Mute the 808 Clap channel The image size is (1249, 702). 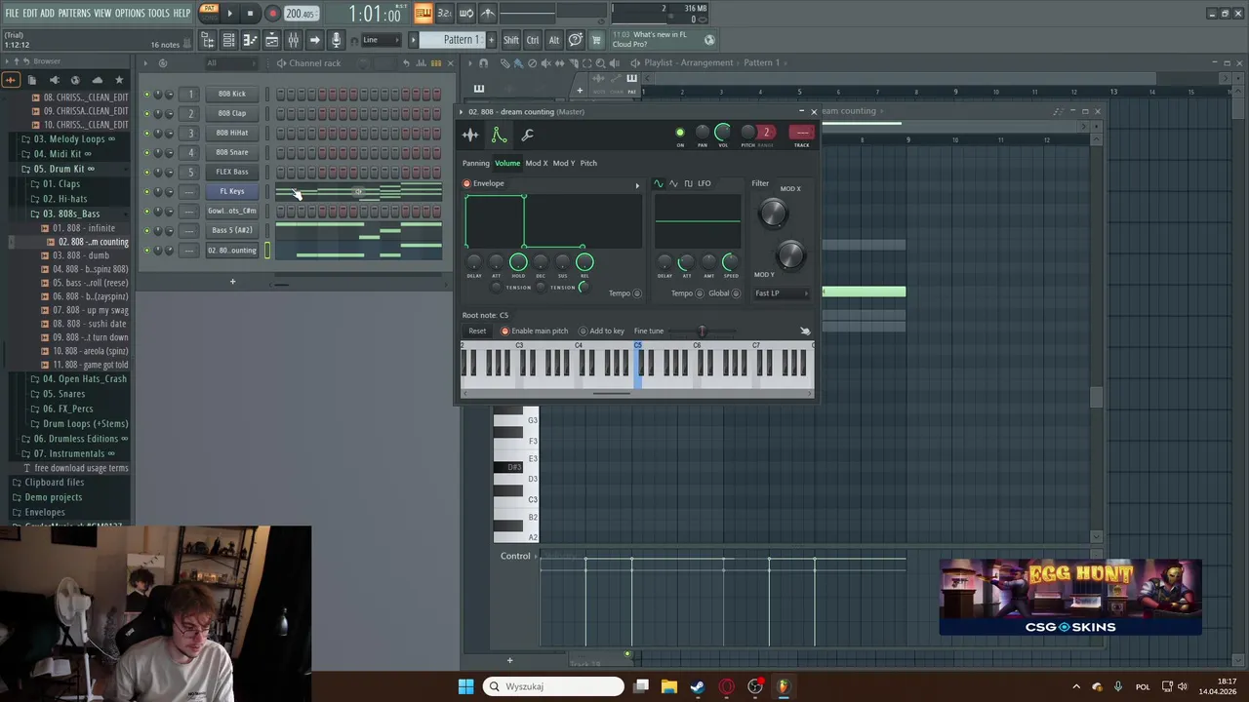click(x=146, y=114)
